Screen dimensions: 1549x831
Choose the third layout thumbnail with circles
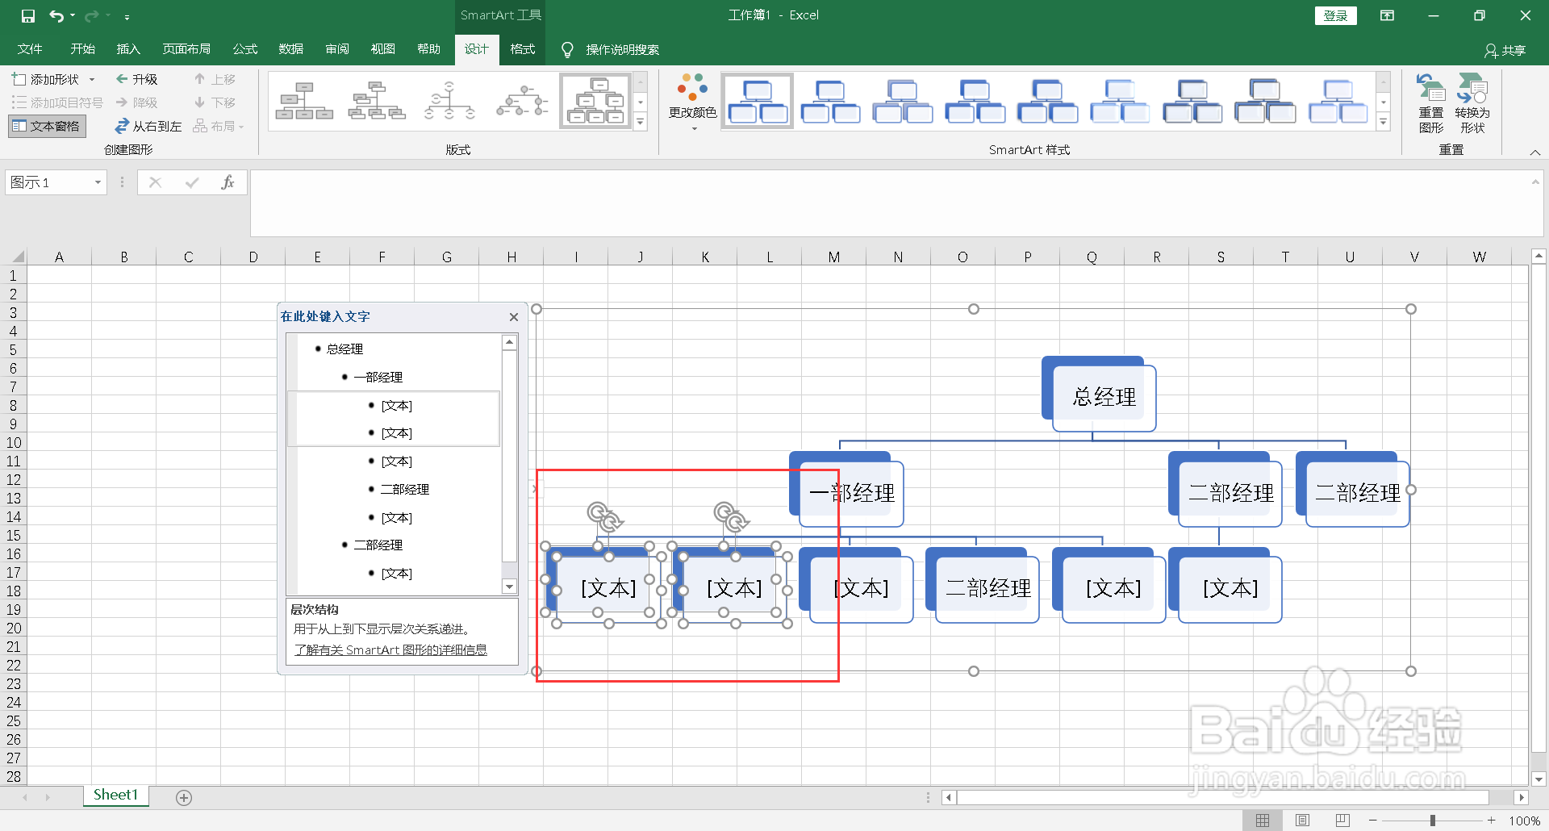[x=449, y=101]
